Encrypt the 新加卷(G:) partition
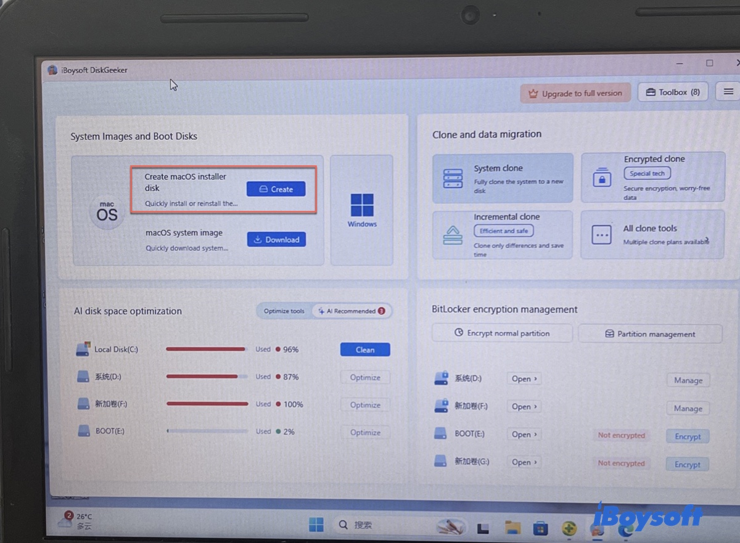 tap(688, 465)
